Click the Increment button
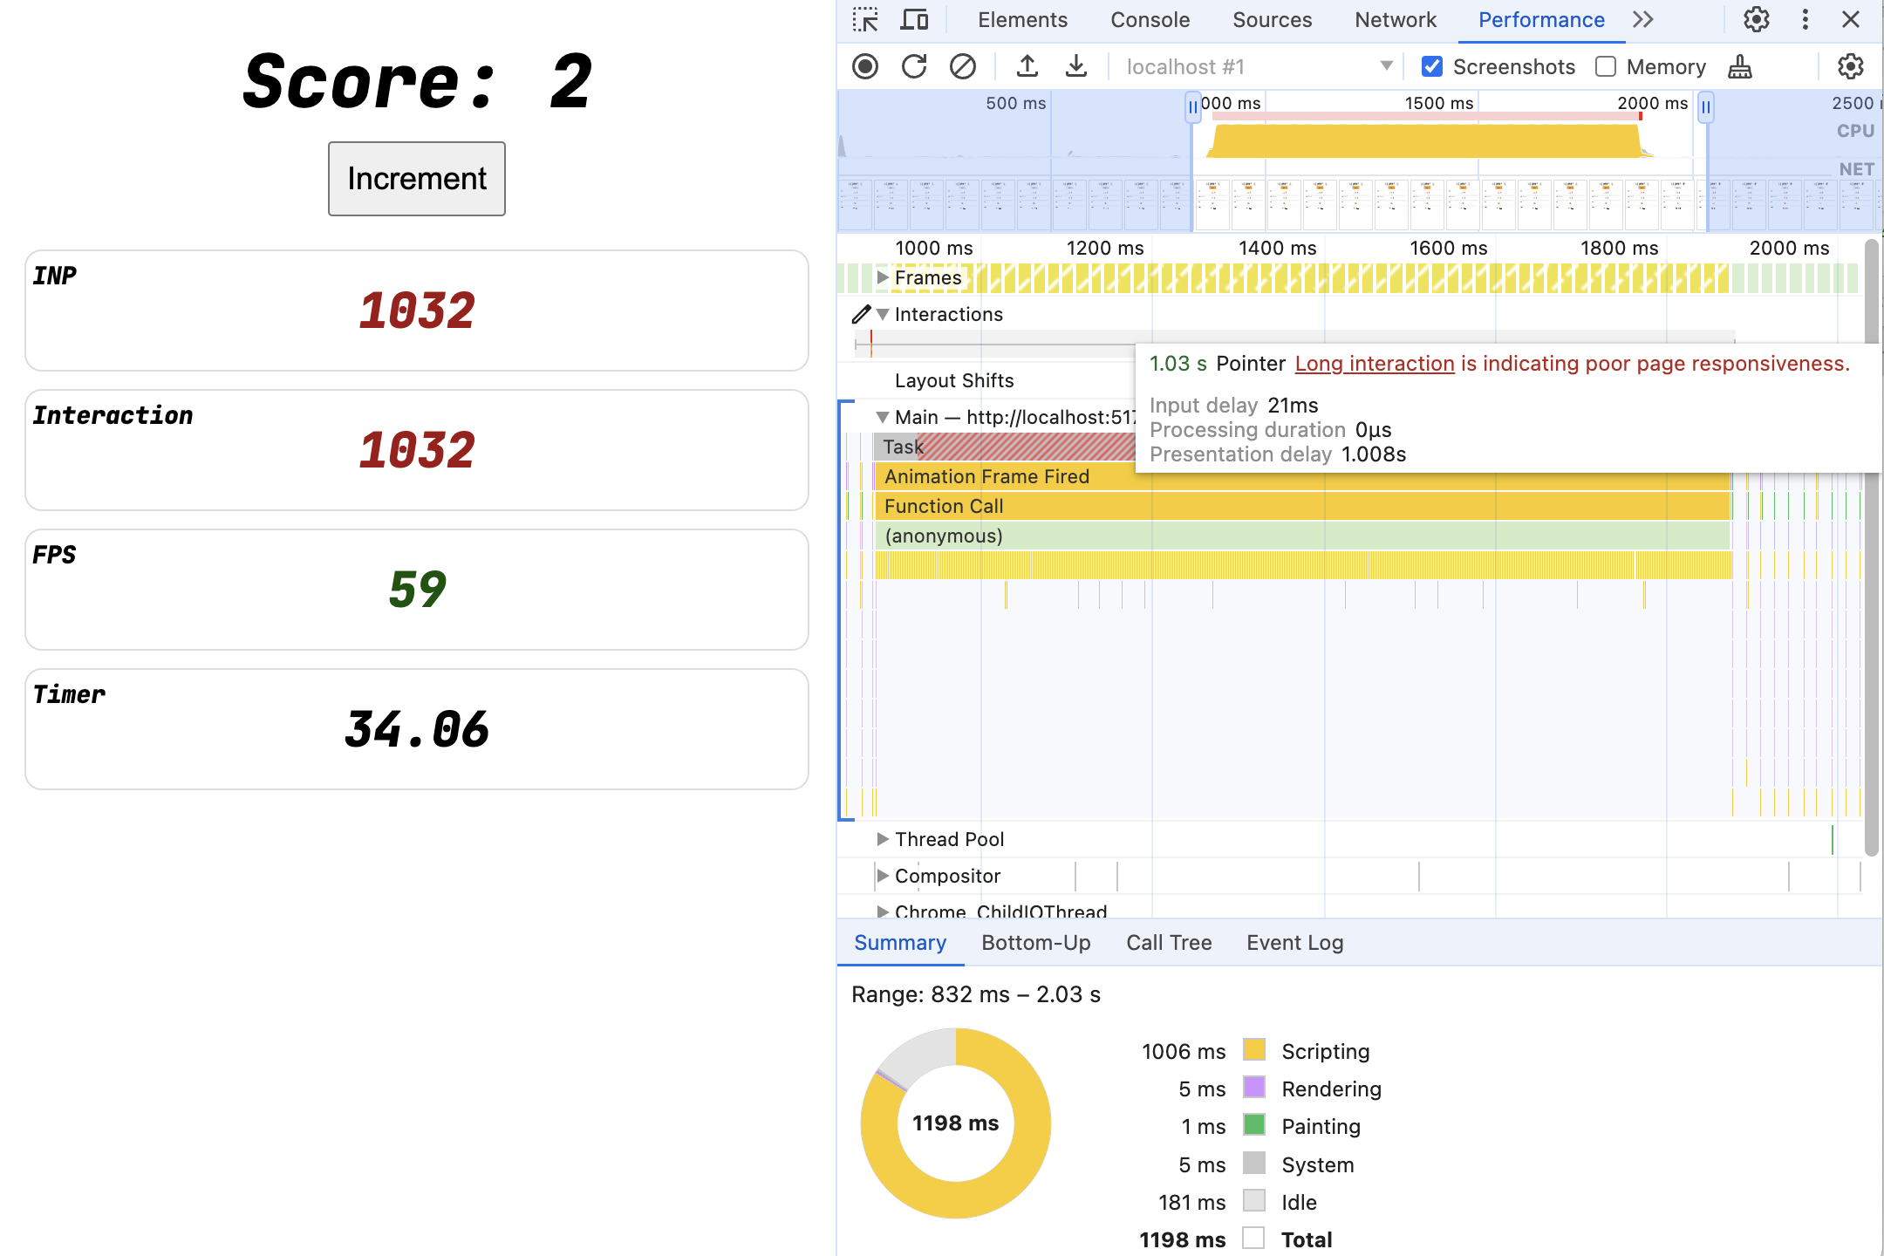 (x=415, y=178)
